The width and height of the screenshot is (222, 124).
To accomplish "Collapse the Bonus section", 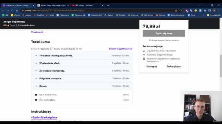I will pyautogui.click(x=82, y=86).
